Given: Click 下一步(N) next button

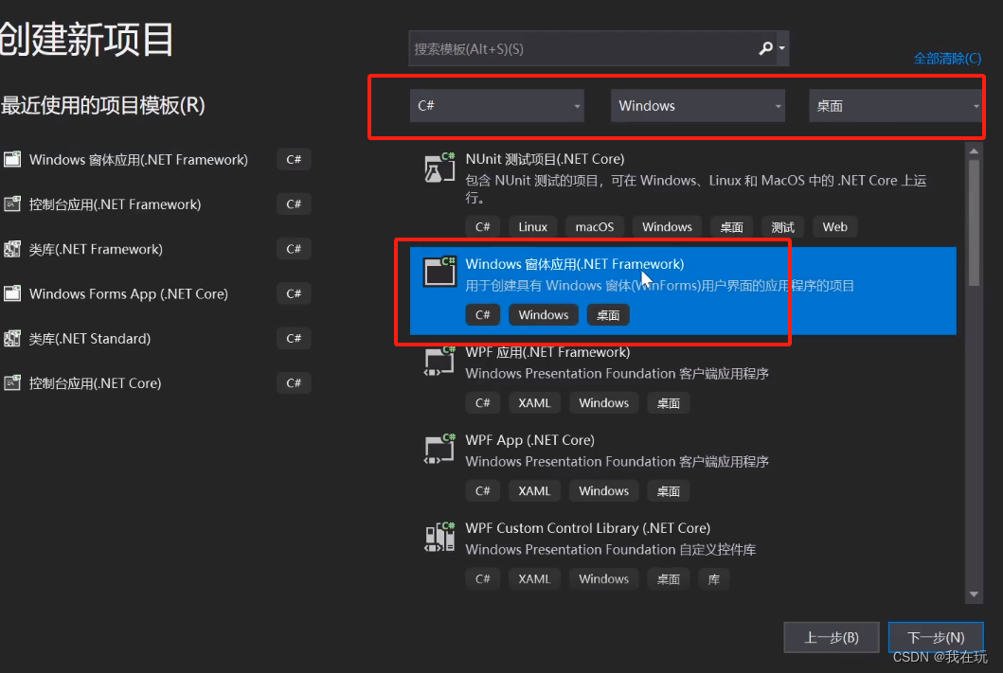Looking at the screenshot, I should coord(936,637).
